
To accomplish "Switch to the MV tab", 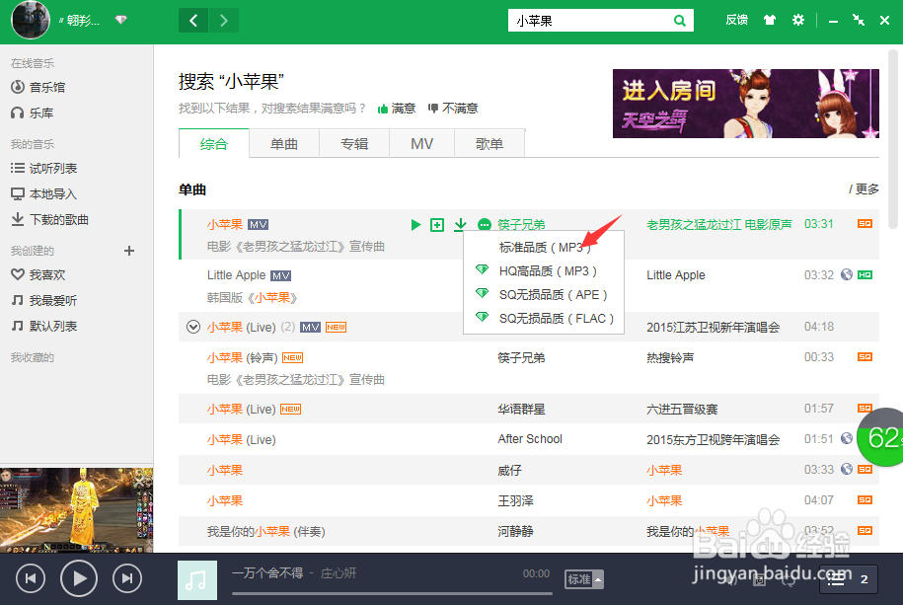I will click(421, 143).
